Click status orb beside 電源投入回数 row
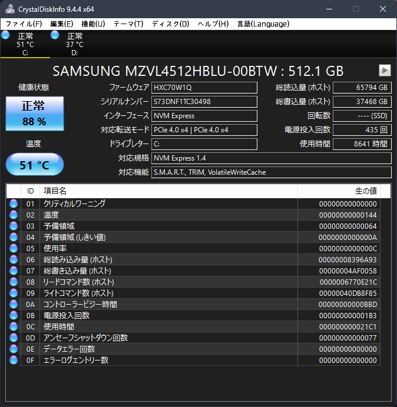 point(14,315)
